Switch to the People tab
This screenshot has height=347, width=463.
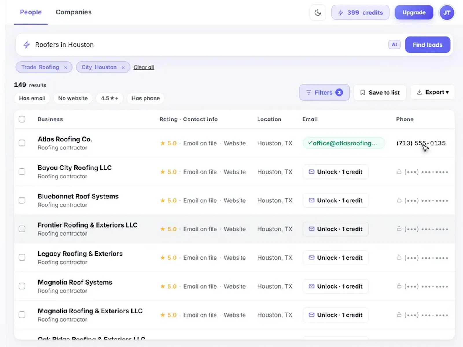tap(31, 12)
